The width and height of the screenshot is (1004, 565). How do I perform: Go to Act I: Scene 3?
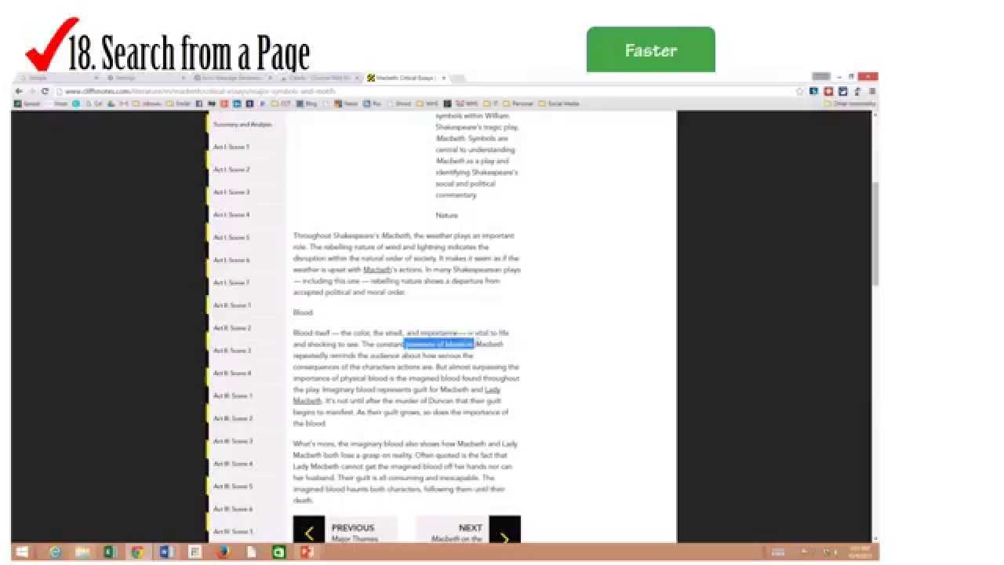point(231,192)
